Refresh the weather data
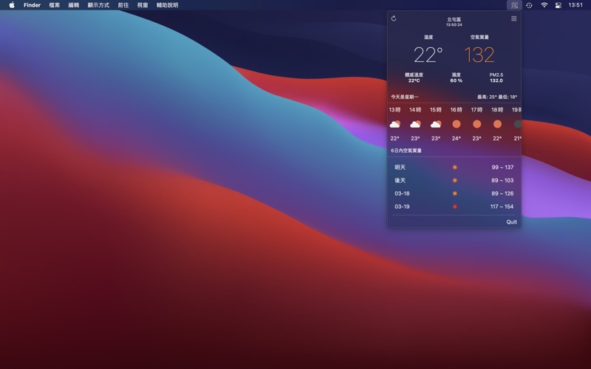591x369 pixels. tap(394, 18)
